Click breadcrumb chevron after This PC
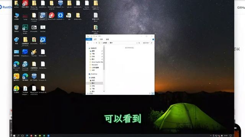 pyautogui.click(x=108, y=43)
